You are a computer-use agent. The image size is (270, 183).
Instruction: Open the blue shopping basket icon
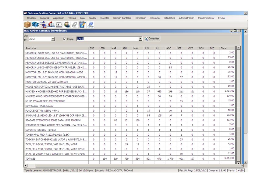pos(35,25)
